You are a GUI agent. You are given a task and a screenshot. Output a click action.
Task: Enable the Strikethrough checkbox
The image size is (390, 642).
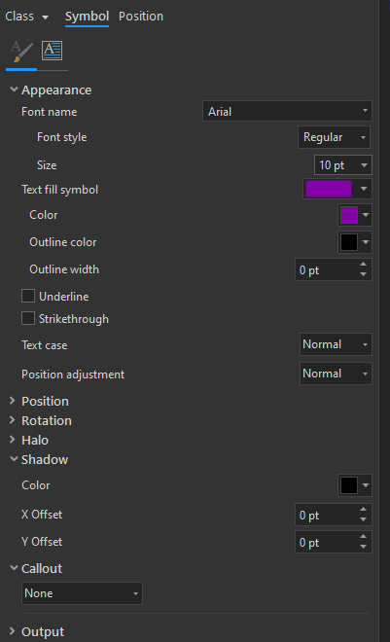28,318
